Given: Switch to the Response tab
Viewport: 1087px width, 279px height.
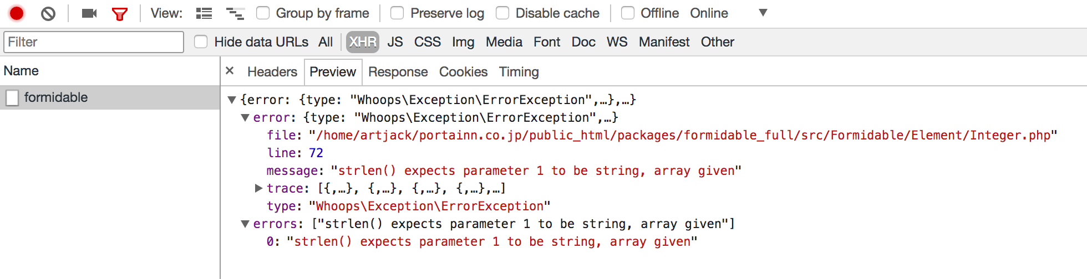Looking at the screenshot, I should point(398,72).
